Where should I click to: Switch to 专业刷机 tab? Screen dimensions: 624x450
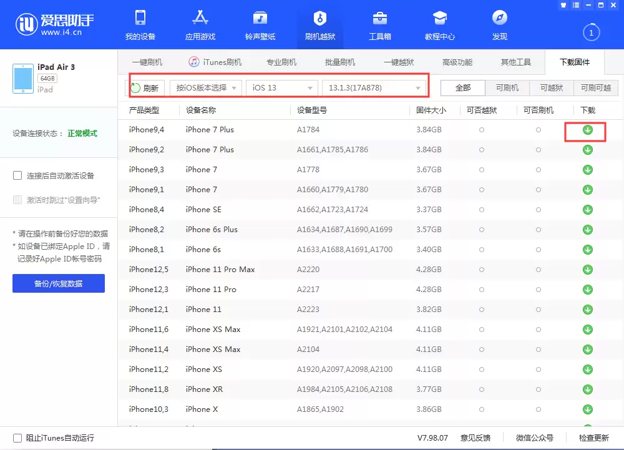(x=281, y=62)
